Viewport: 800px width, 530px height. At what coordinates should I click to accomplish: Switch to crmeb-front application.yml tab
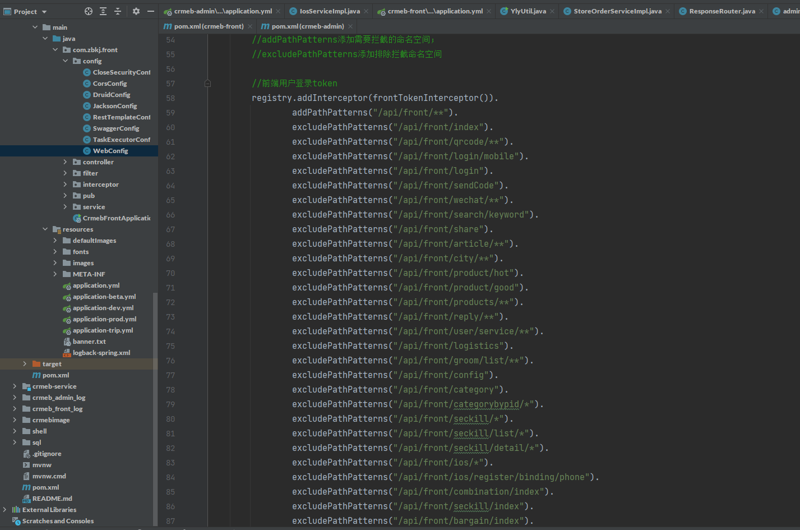click(435, 11)
